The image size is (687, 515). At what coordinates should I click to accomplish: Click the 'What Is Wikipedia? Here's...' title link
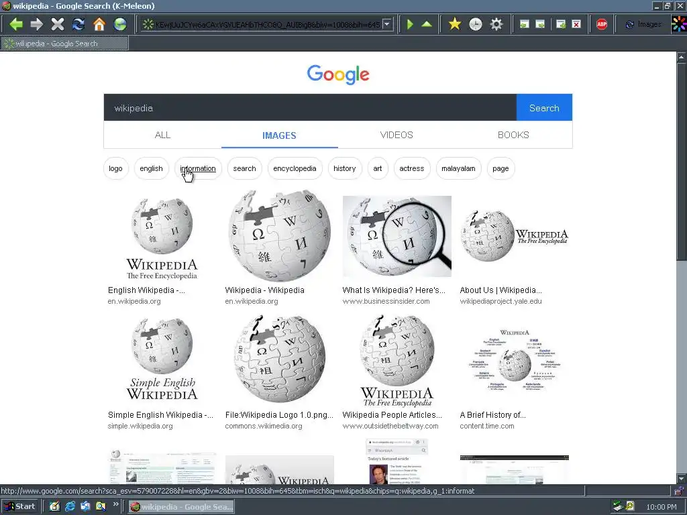393,290
